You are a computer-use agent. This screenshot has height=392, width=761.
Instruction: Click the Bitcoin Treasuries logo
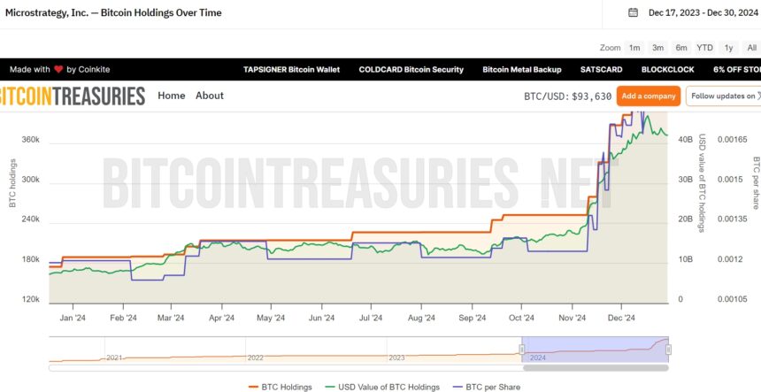(73, 96)
